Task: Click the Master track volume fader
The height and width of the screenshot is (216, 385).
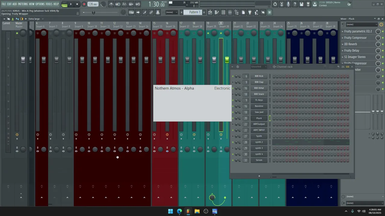Action: (x=23, y=60)
